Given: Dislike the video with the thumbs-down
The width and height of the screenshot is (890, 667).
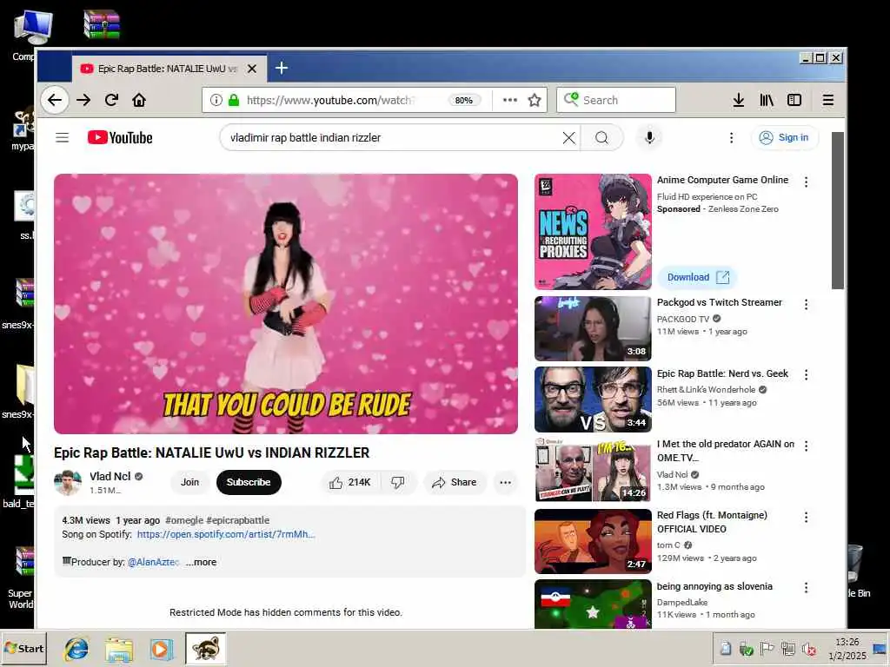Looking at the screenshot, I should tap(398, 482).
